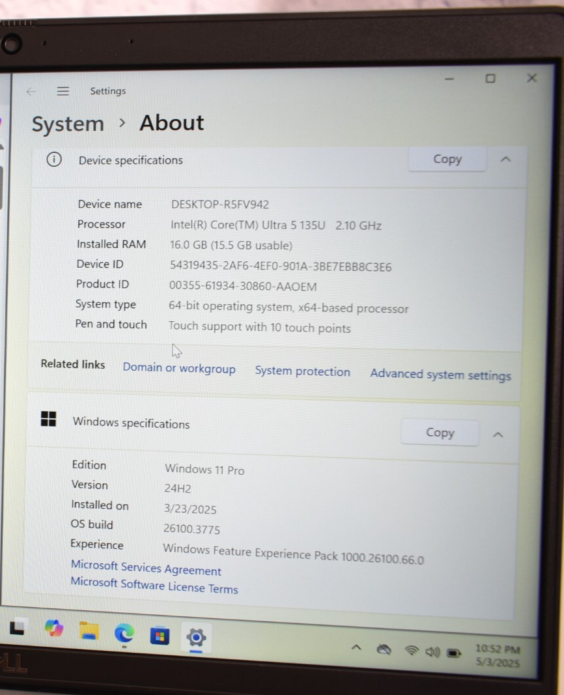Copy the Windows specifications
The width and height of the screenshot is (564, 695).
click(x=440, y=433)
